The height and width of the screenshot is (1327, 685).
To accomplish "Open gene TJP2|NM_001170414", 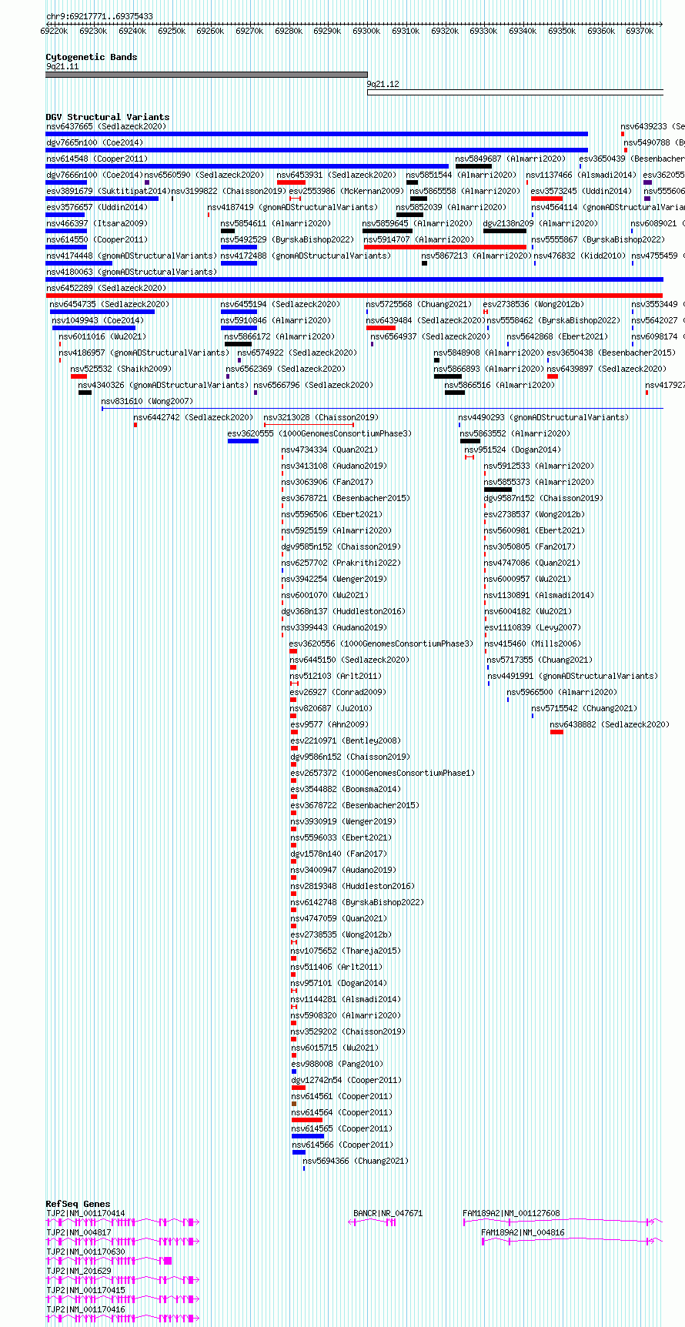I will [85, 1213].
